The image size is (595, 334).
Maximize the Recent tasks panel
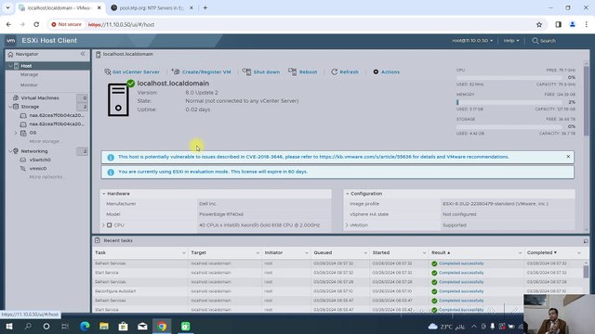pyautogui.click(x=586, y=241)
